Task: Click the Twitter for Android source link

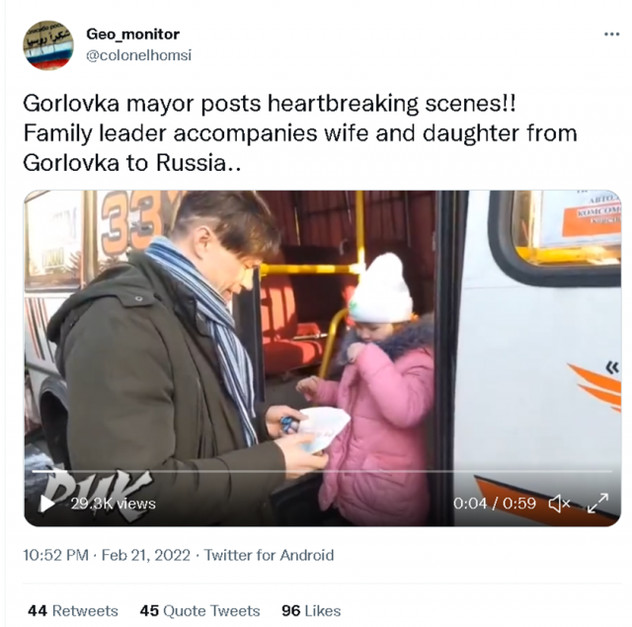Action: [x=269, y=555]
